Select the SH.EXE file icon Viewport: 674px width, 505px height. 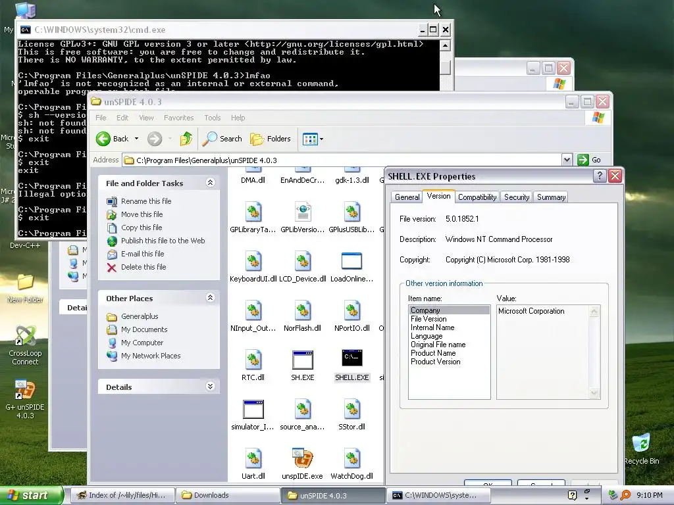[x=302, y=360]
